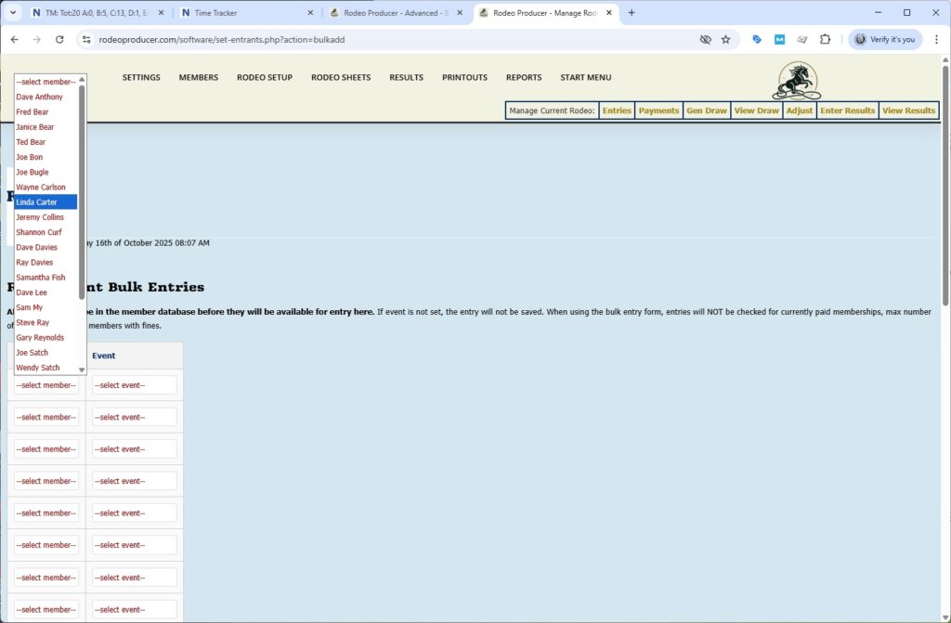Open the bottom row event dropdown
The height and width of the screenshot is (623, 951).
tap(135, 609)
